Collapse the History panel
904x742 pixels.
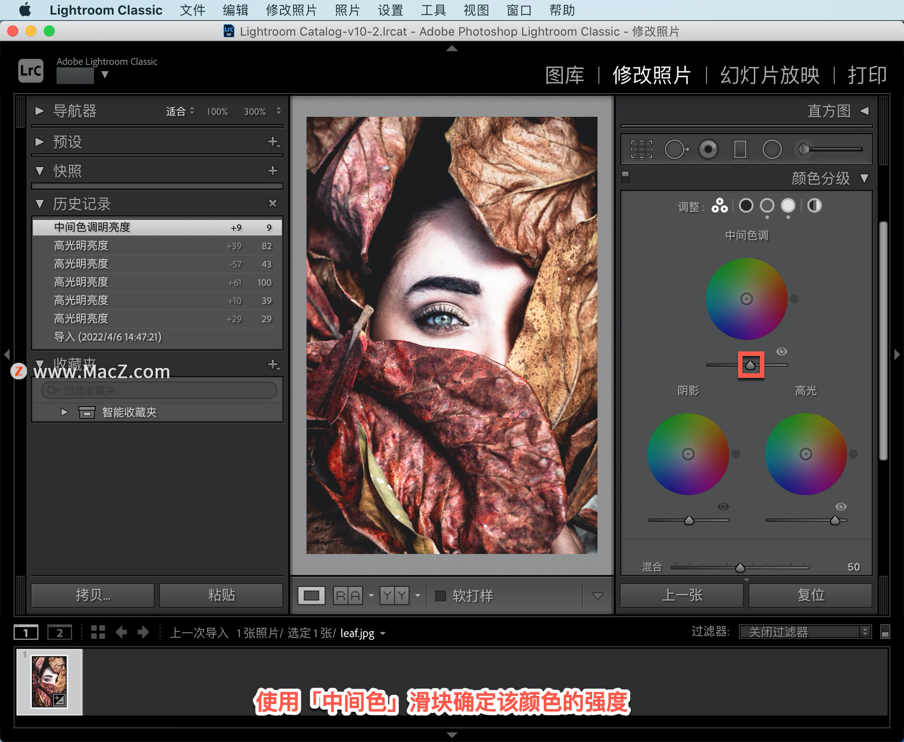pyautogui.click(x=40, y=204)
